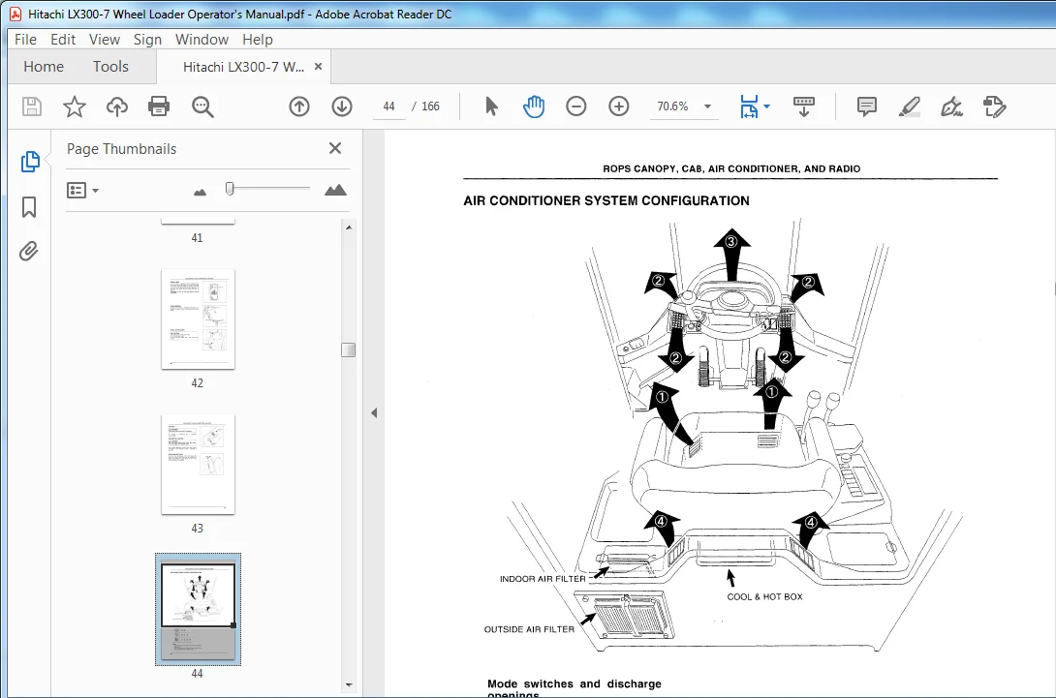Open the Page Thumbnails sidebar icon
The image size is (1056, 698).
(30, 162)
